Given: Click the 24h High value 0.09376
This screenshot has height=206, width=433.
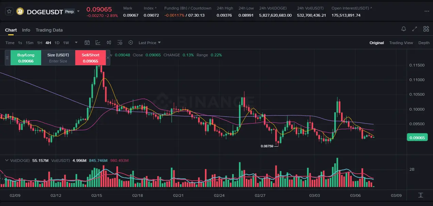Looking at the screenshot, I should pos(224,15).
